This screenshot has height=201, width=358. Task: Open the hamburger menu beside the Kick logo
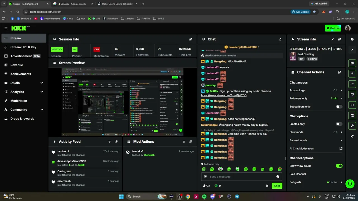click(x=6, y=28)
